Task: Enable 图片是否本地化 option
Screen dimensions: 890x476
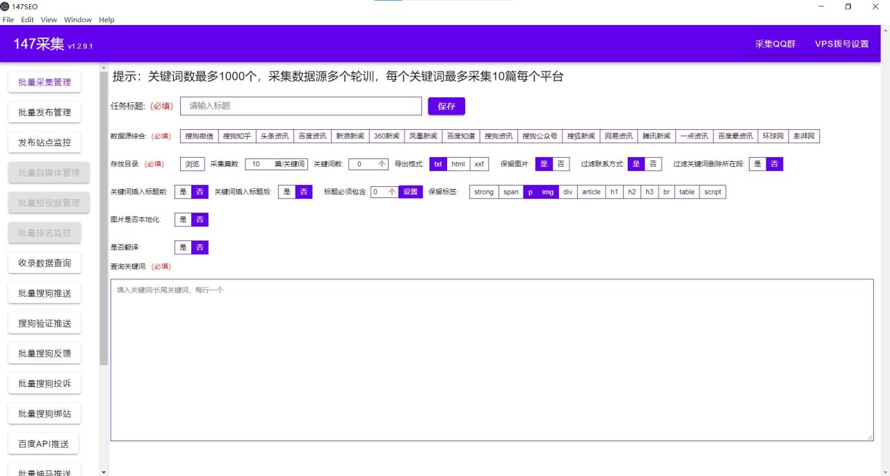Action: [182, 220]
